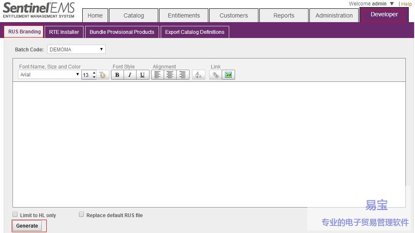Toggle bold font style

[117, 75]
